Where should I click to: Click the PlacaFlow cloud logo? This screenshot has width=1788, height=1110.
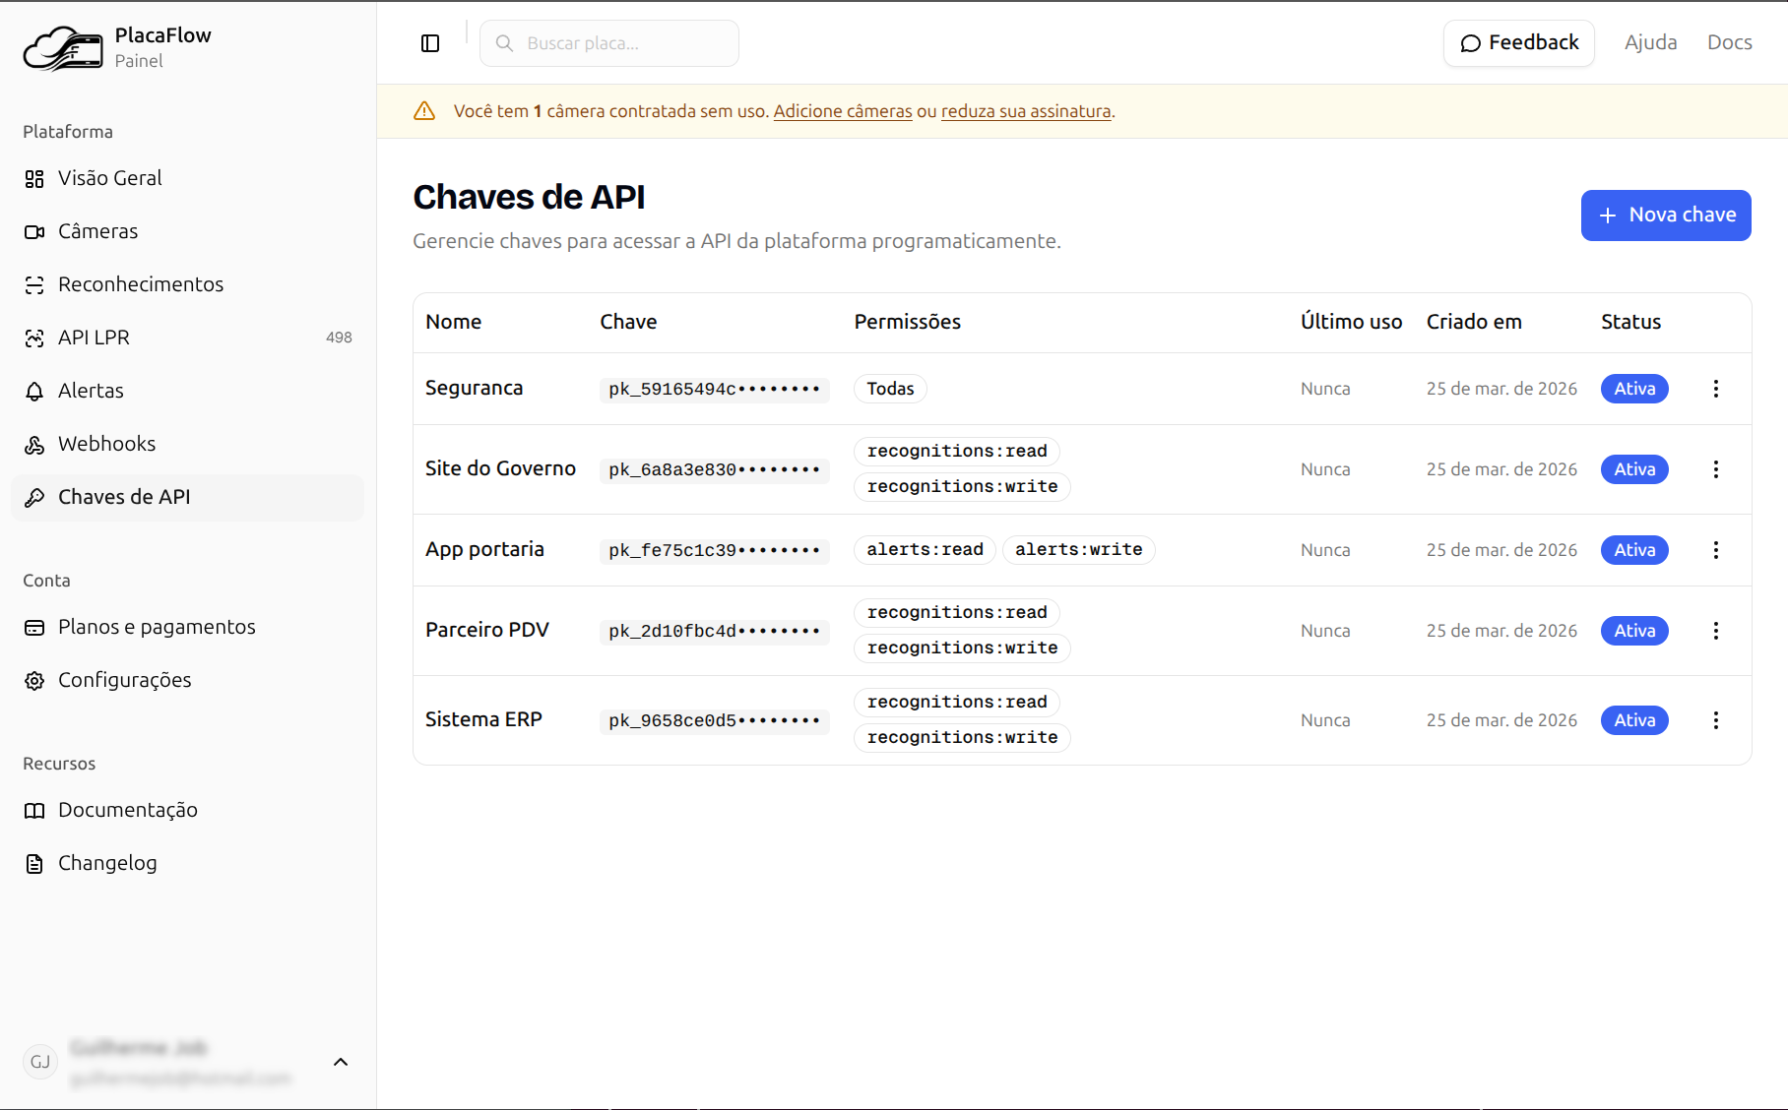pyautogui.click(x=63, y=48)
